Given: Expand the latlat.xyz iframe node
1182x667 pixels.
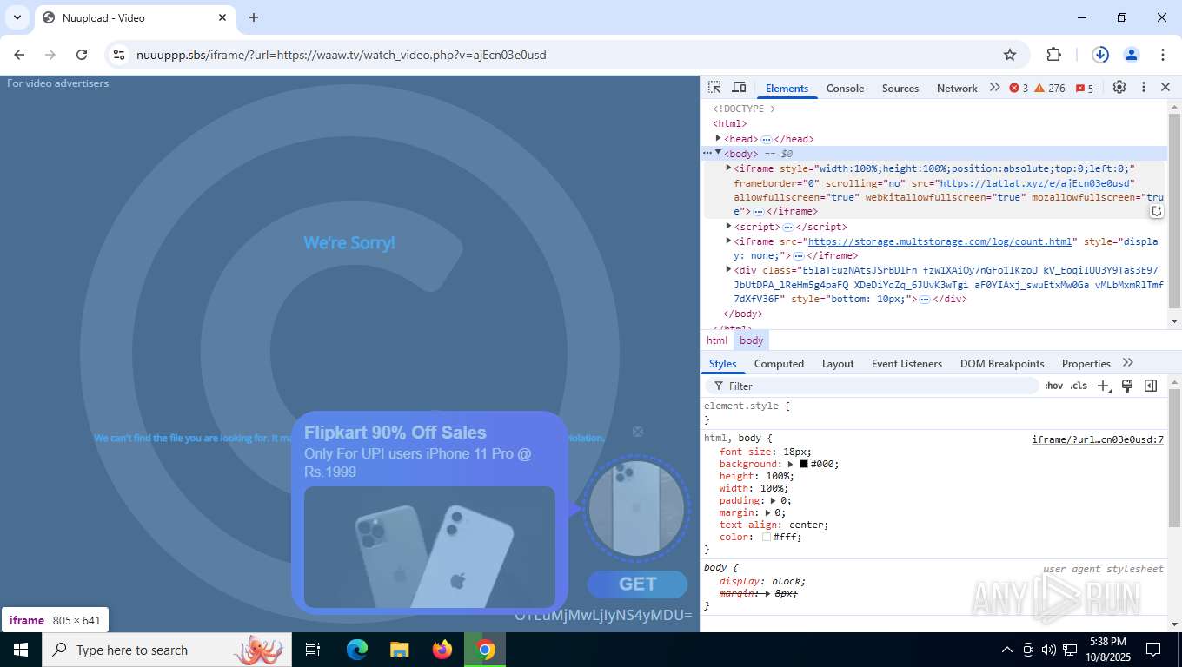Looking at the screenshot, I should (729, 168).
